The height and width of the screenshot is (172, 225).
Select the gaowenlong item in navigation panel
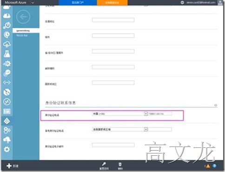(x=26, y=31)
